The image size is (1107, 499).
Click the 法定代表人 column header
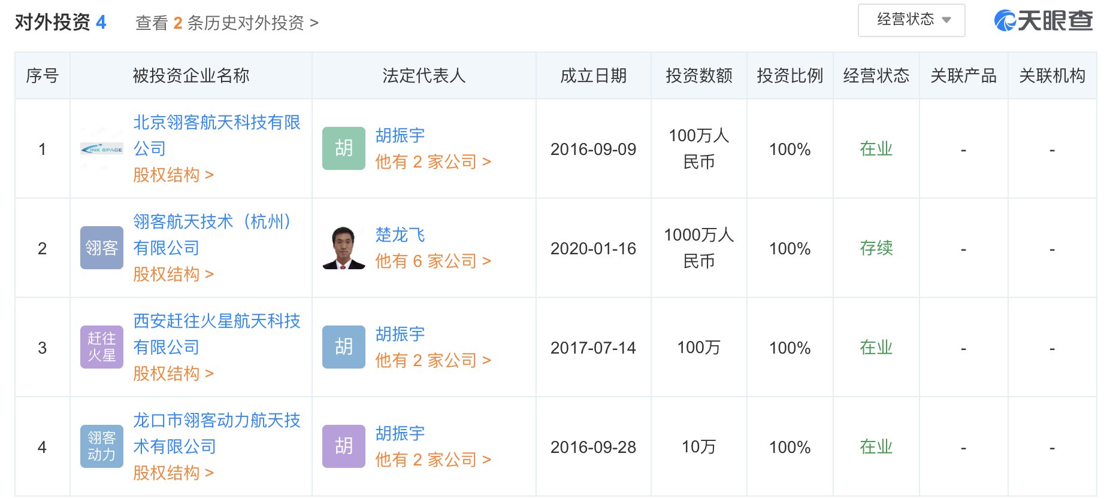(x=424, y=75)
